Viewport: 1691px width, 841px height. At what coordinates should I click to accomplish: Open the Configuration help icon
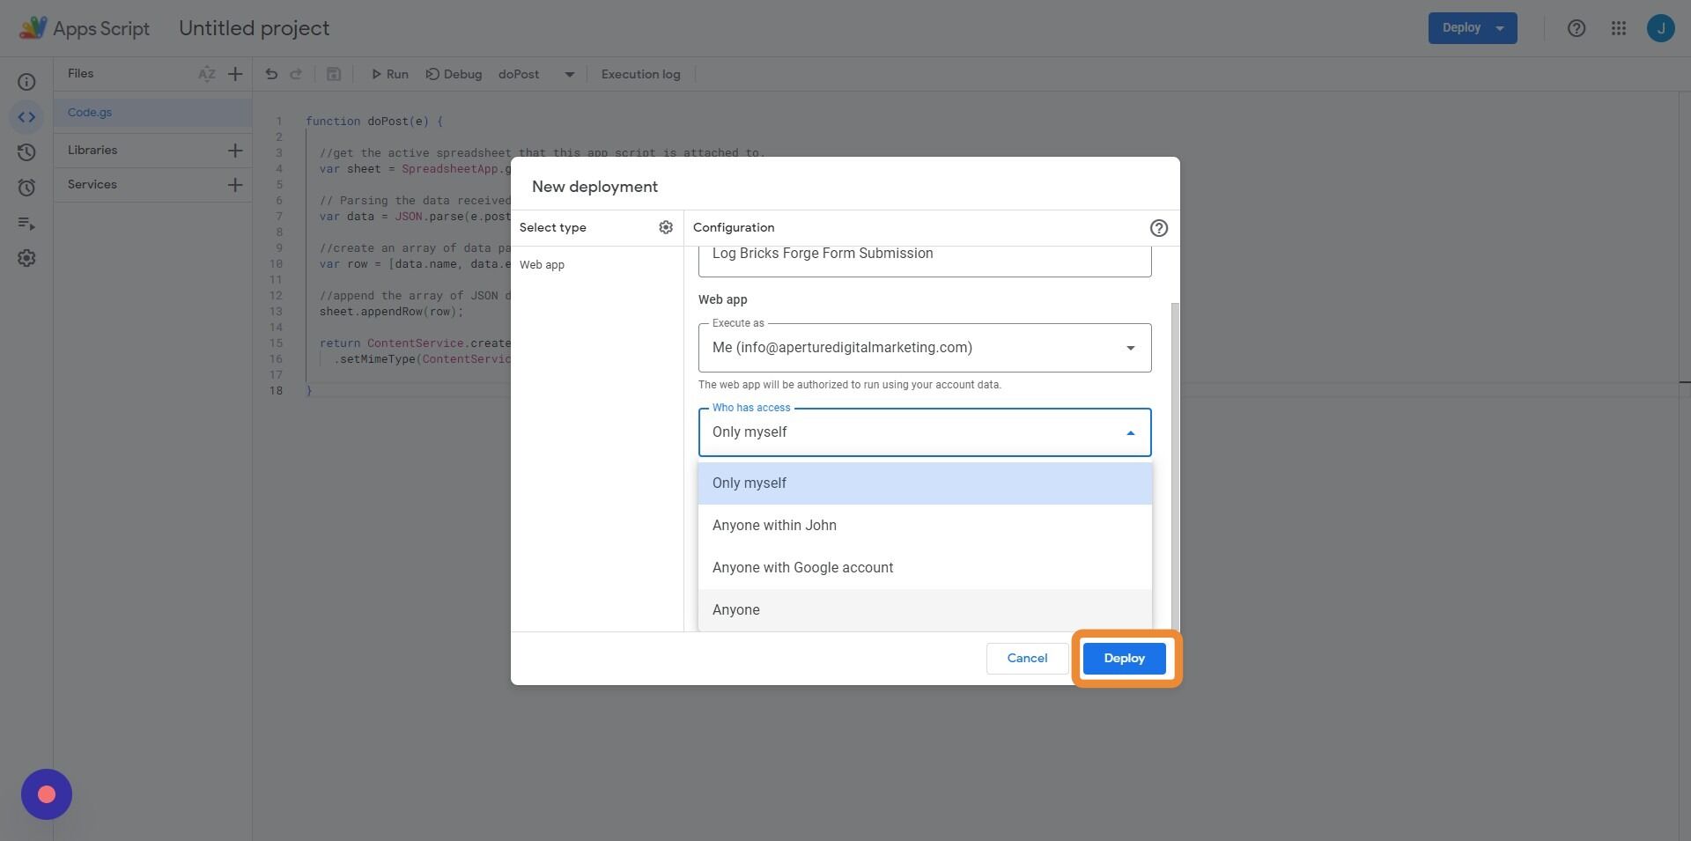point(1158,227)
